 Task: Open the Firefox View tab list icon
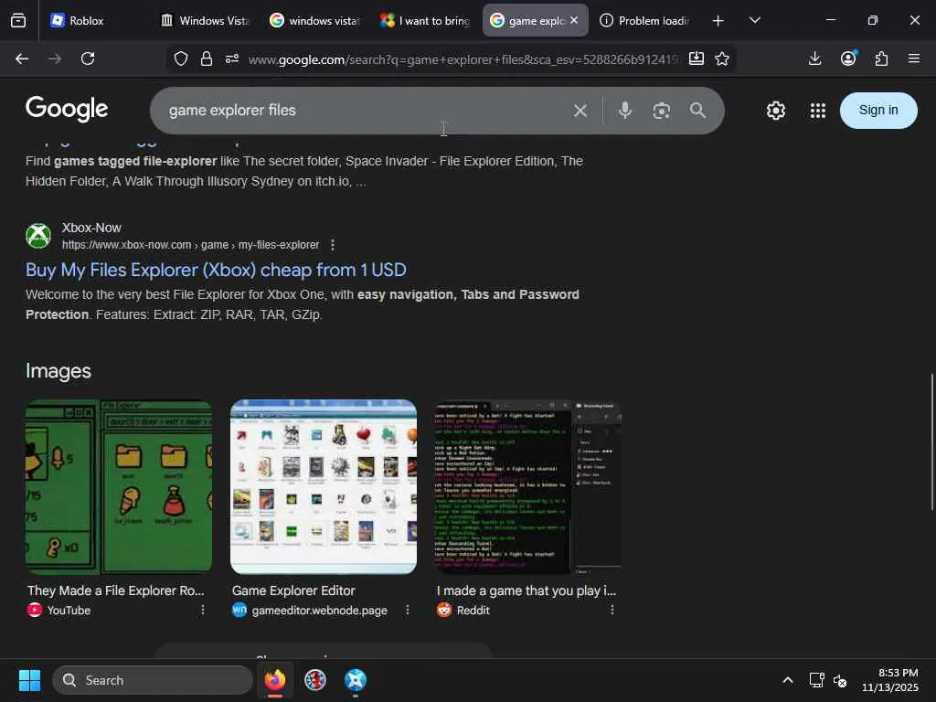(18, 21)
